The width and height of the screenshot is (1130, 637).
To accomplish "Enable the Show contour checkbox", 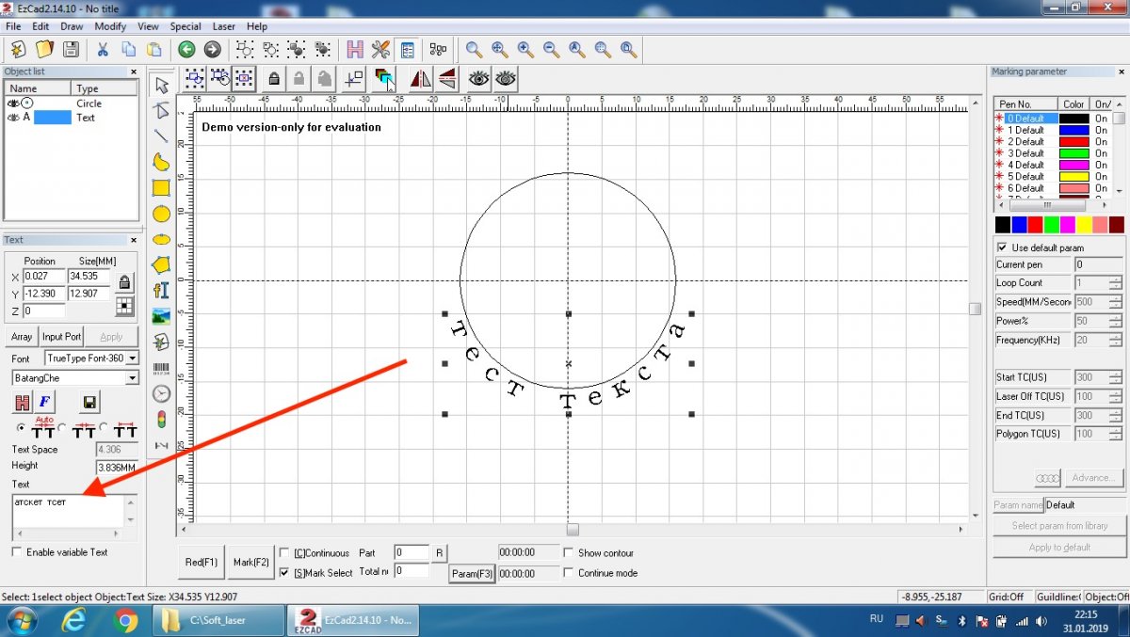I will click(568, 553).
